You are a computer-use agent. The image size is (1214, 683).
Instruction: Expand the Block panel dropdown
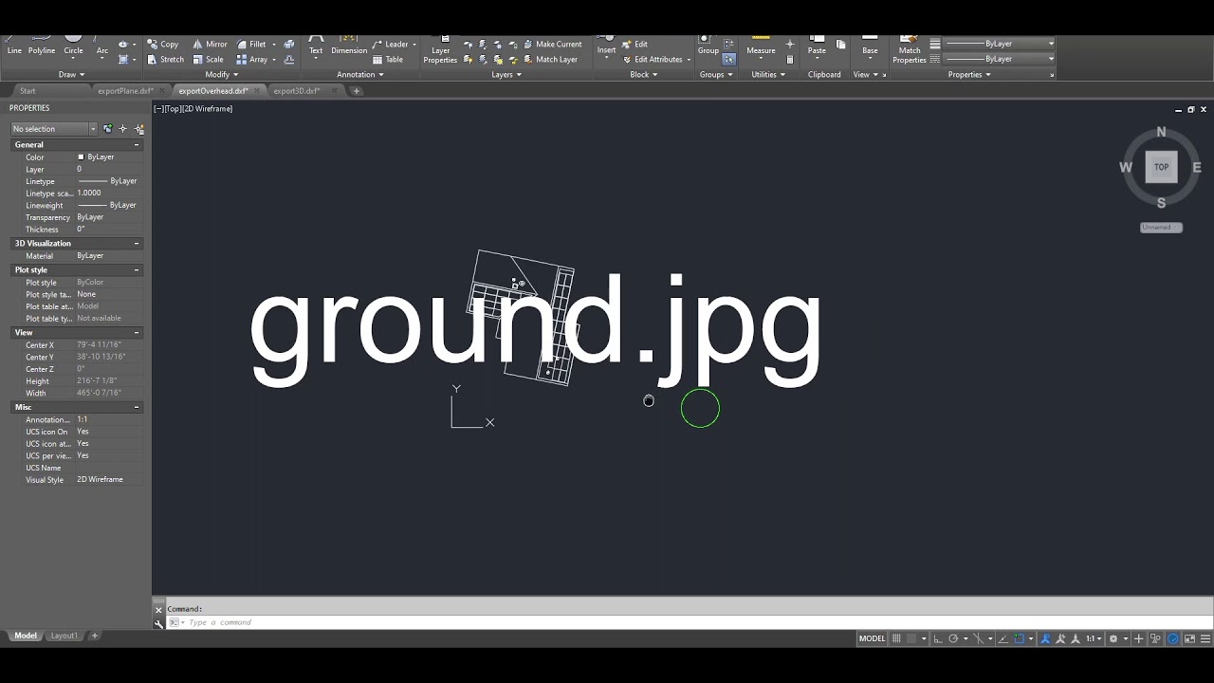(644, 74)
